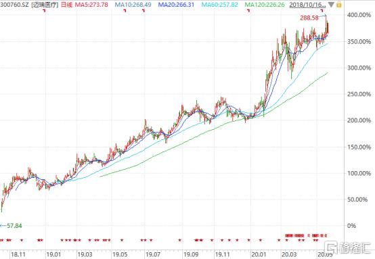Click the 57.84 low price label
Image resolution: width=375 pixels, height=259 pixels.
(14, 226)
